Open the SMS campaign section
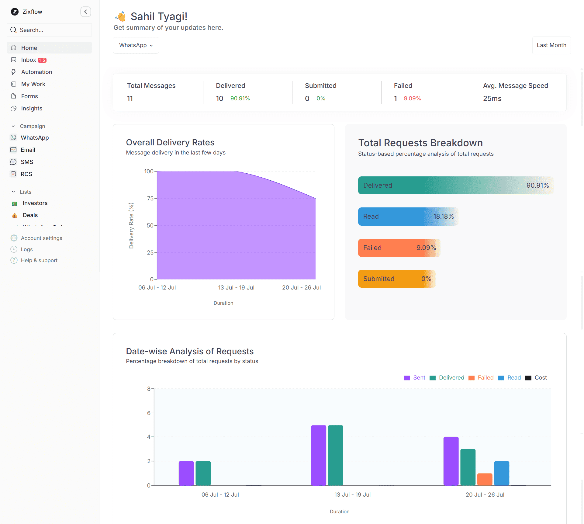The width and height of the screenshot is (584, 524). click(x=27, y=162)
